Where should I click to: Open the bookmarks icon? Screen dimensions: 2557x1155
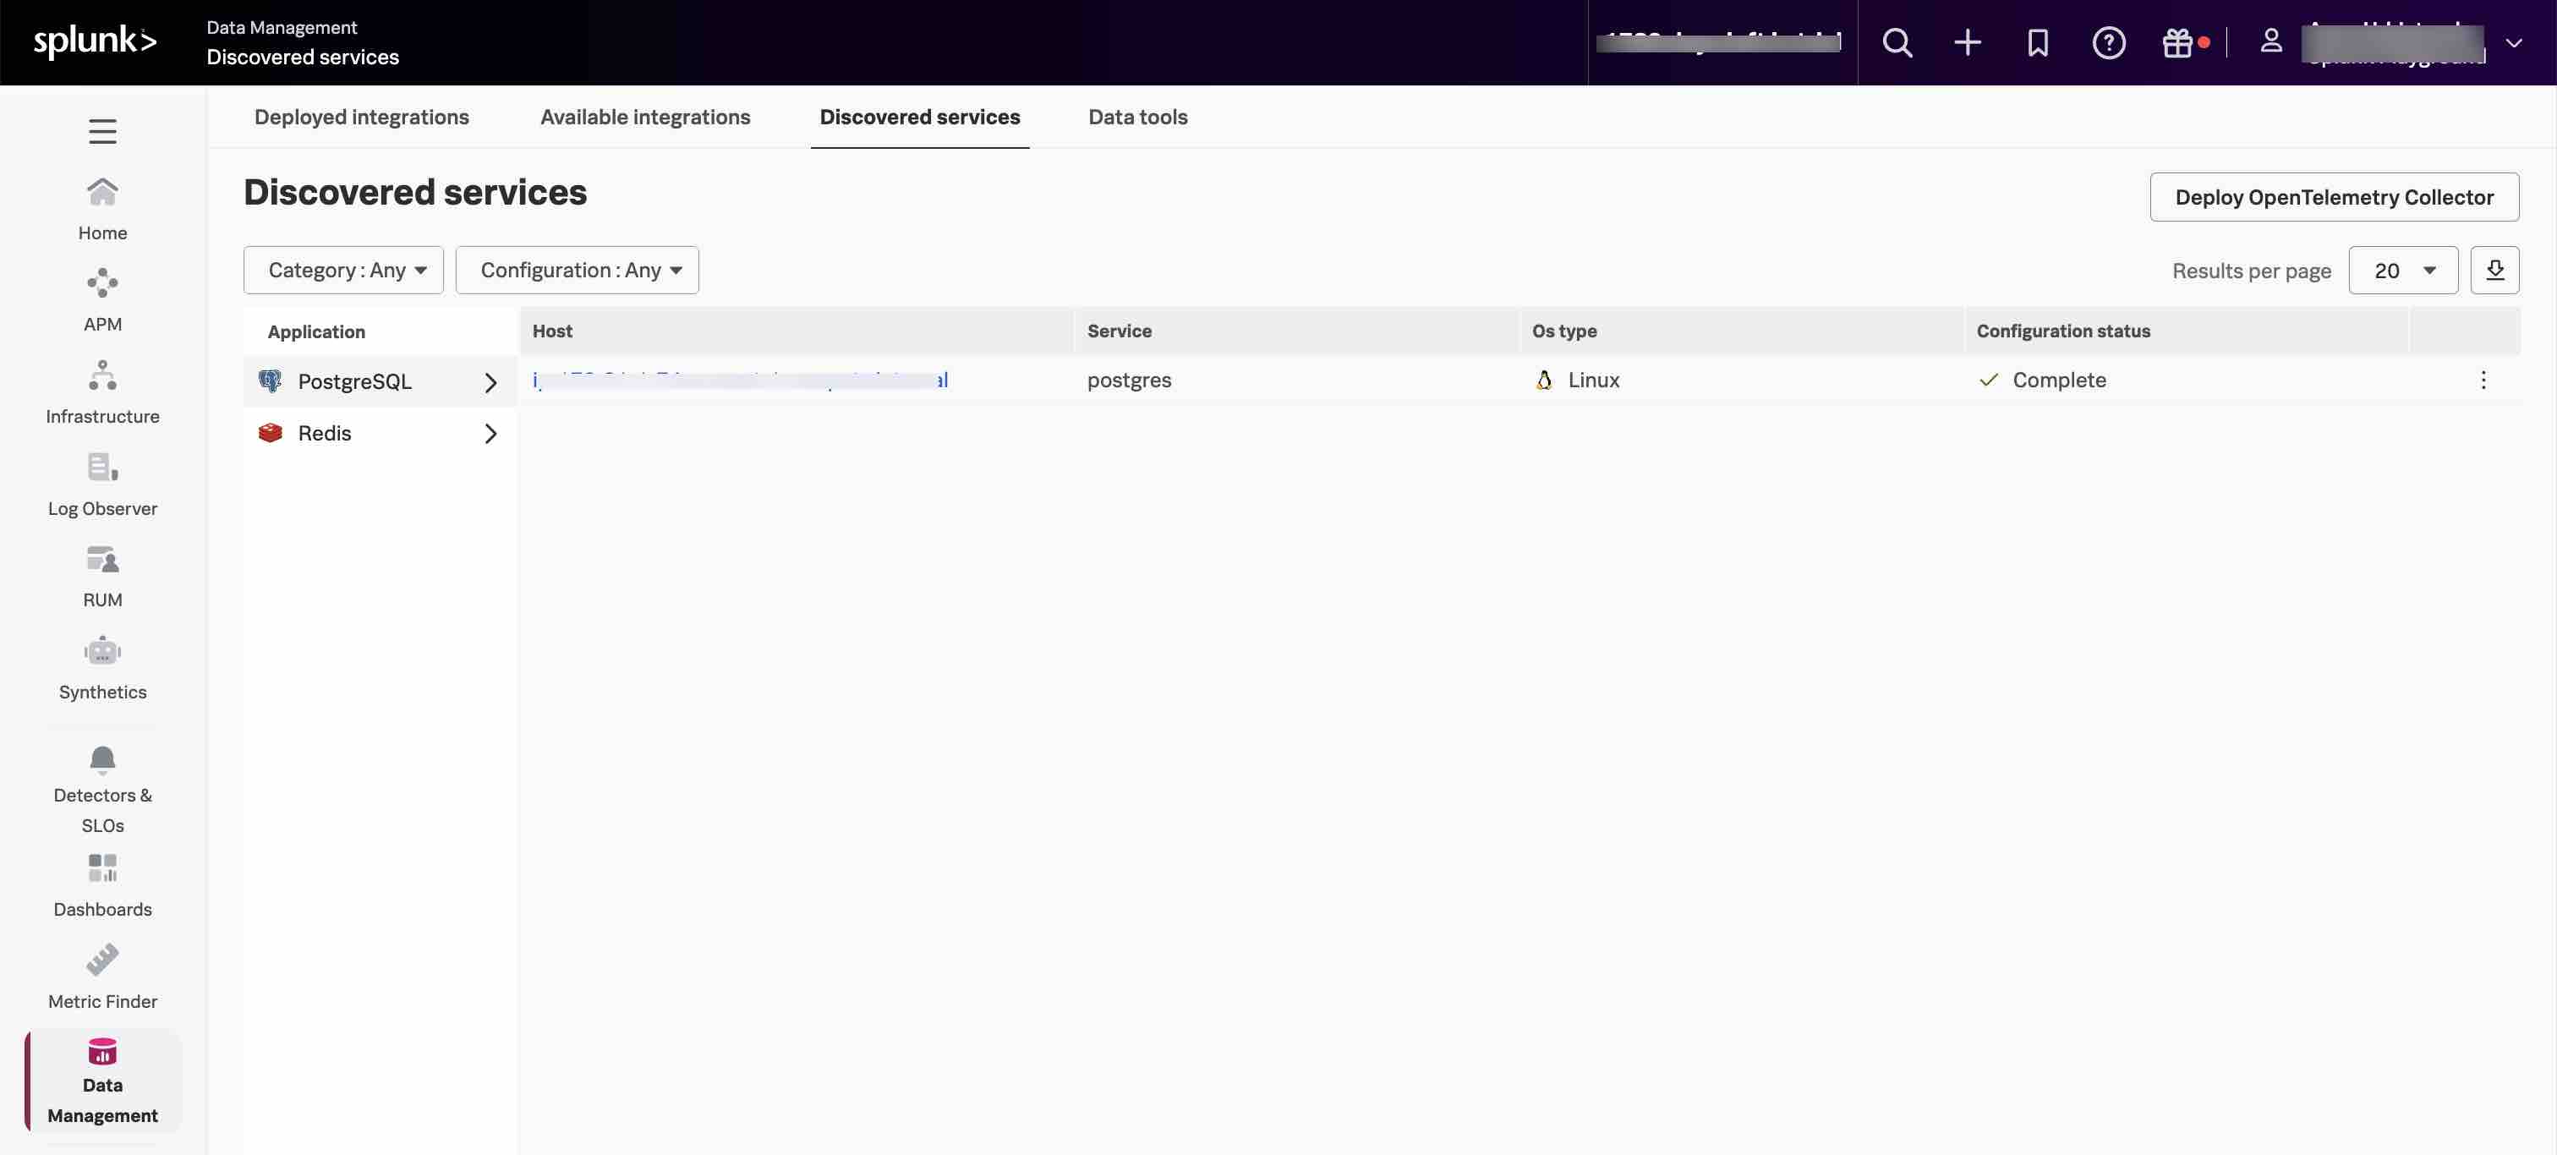click(x=2038, y=42)
